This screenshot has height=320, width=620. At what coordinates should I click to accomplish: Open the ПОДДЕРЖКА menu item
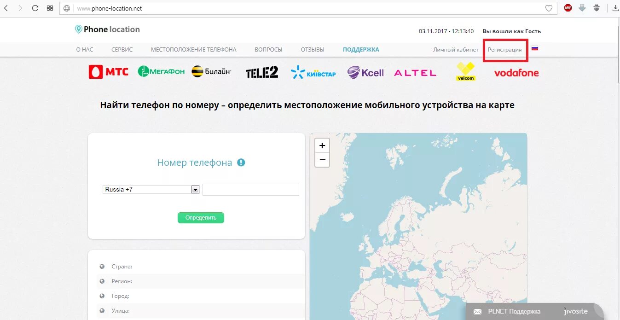pos(361,50)
